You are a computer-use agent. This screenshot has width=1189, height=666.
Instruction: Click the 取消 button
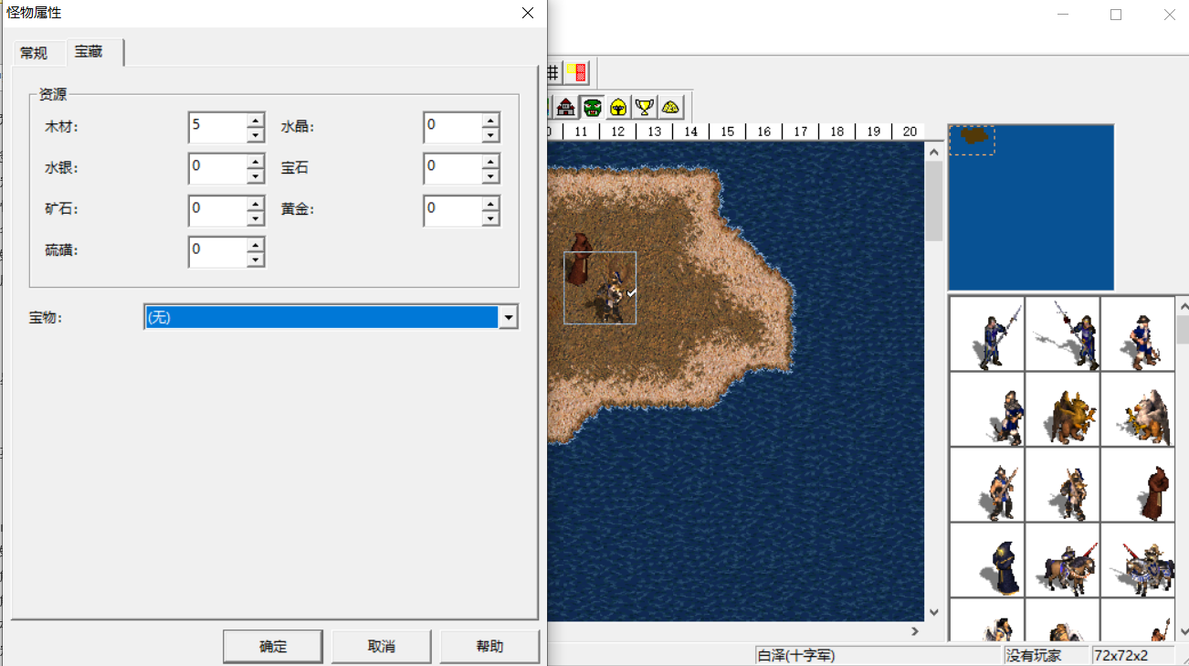(x=381, y=646)
